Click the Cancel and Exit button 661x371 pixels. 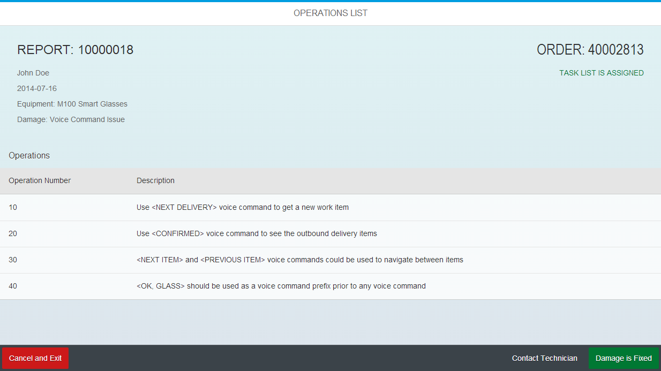pos(35,358)
